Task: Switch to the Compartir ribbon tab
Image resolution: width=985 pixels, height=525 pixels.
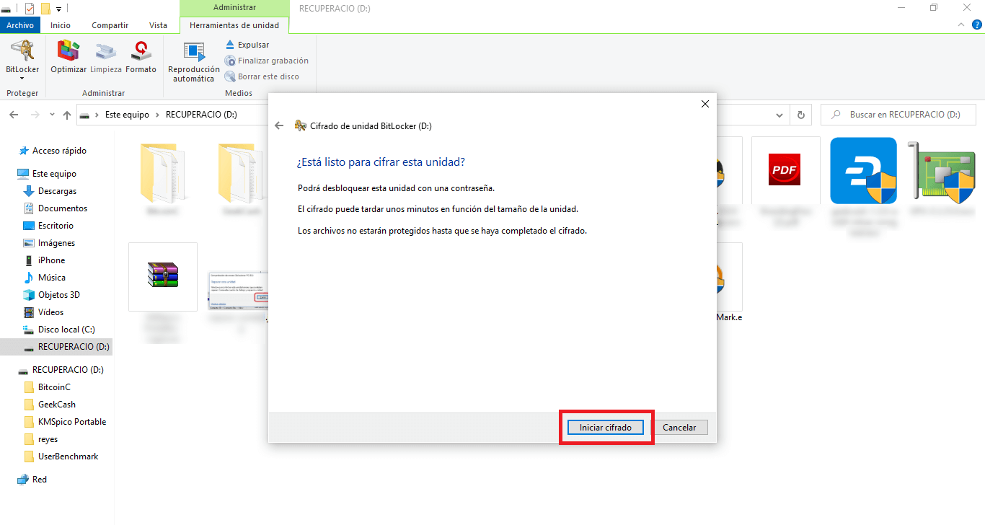Action: [110, 25]
